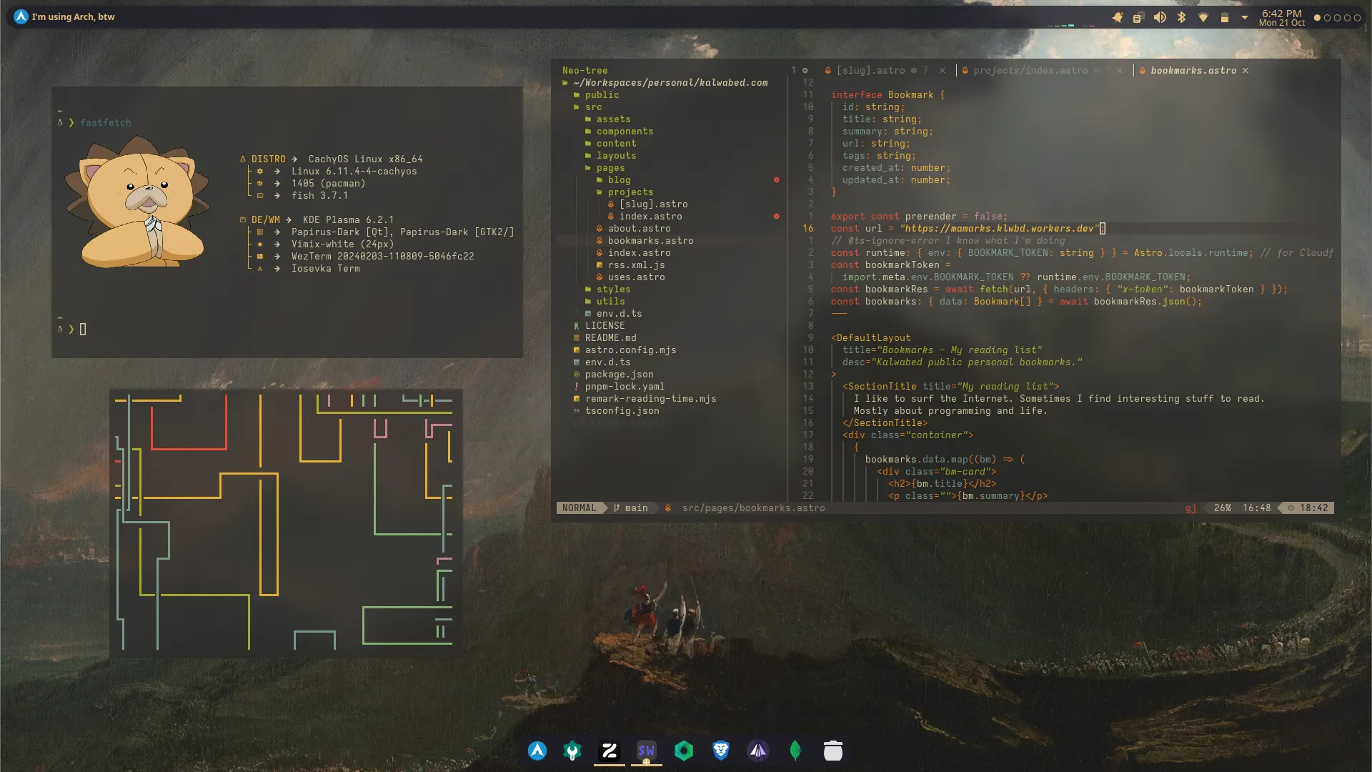
Task: Launch Brave browser from the dock
Action: point(720,751)
